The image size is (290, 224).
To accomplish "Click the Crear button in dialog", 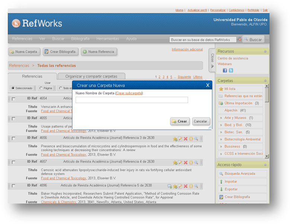I will 180,121.
